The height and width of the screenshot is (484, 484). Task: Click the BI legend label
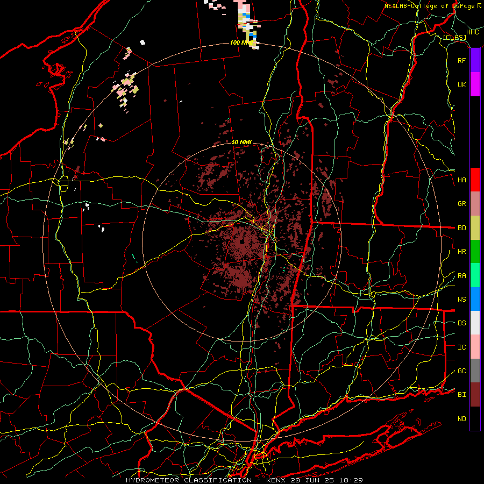point(461,395)
